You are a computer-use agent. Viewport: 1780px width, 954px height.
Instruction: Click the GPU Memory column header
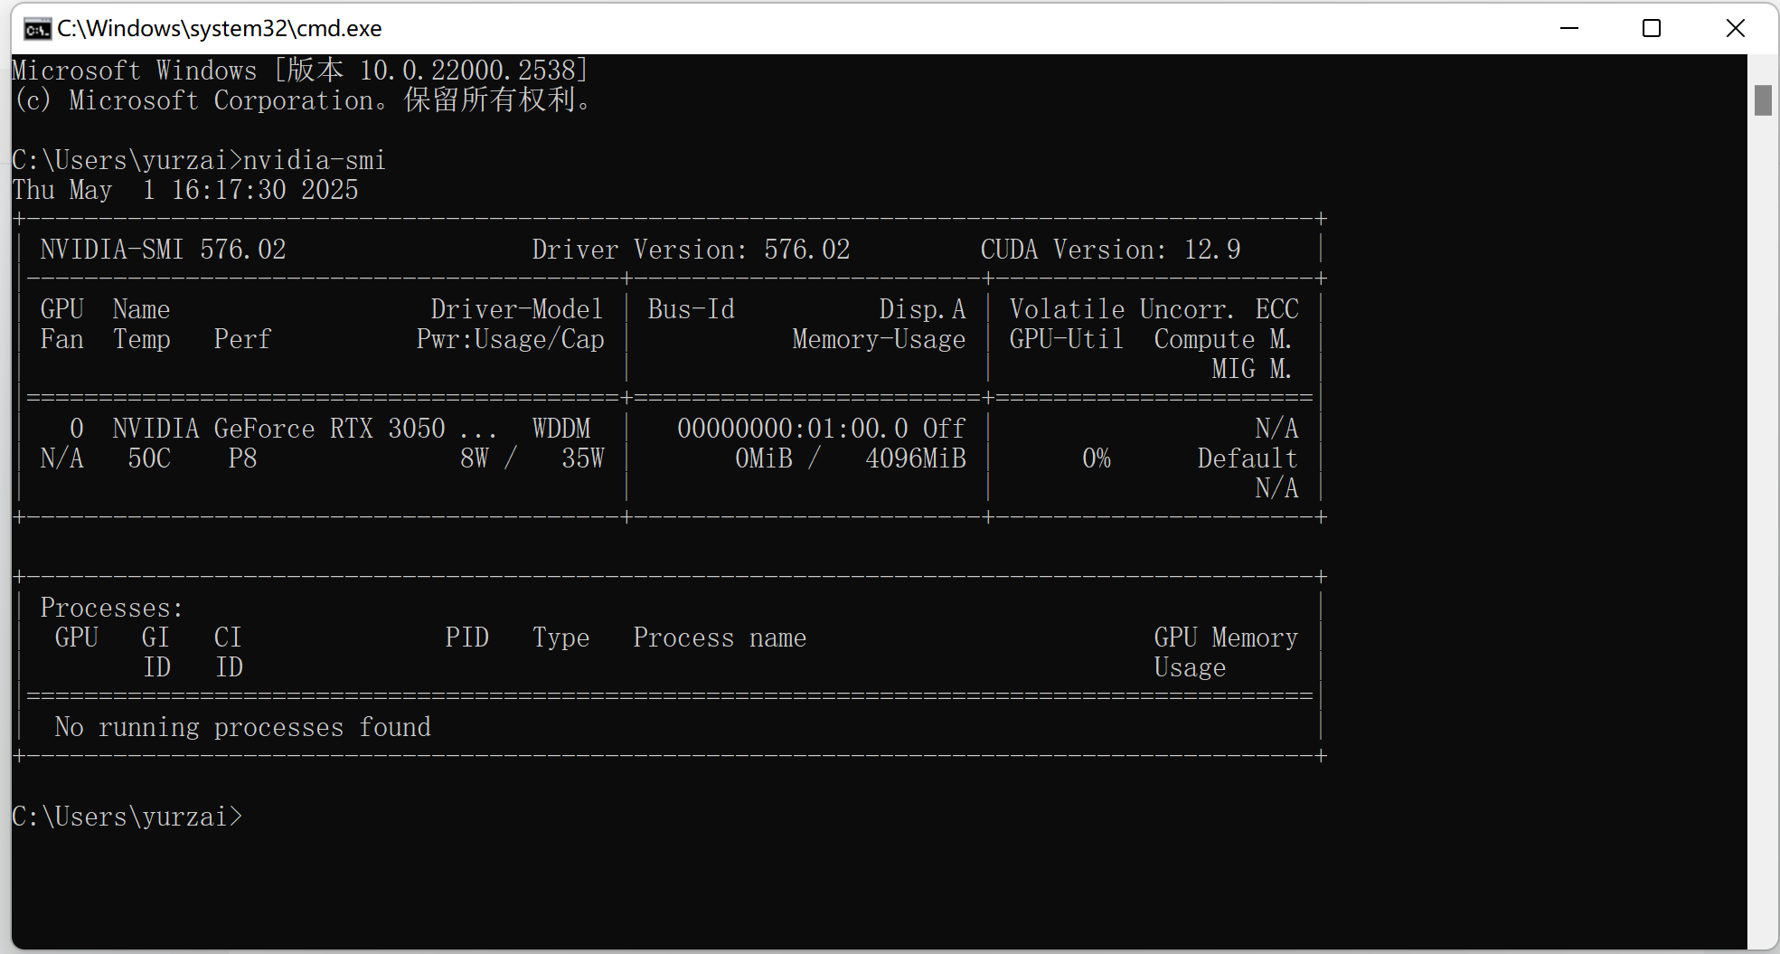[1227, 638]
